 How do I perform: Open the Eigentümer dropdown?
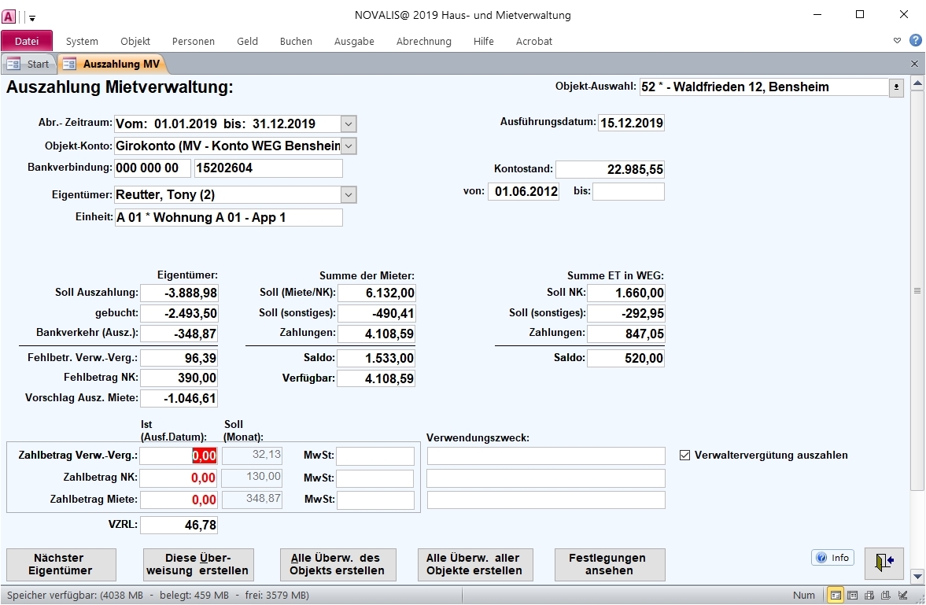click(349, 195)
